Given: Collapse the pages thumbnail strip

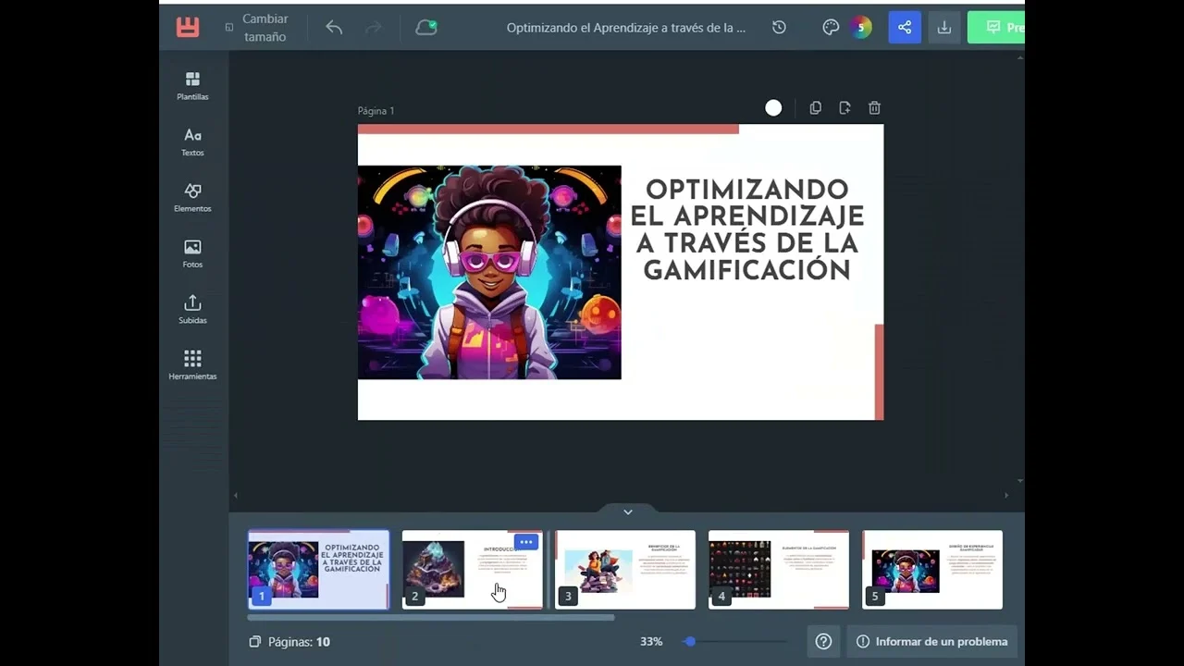Looking at the screenshot, I should pos(628,512).
